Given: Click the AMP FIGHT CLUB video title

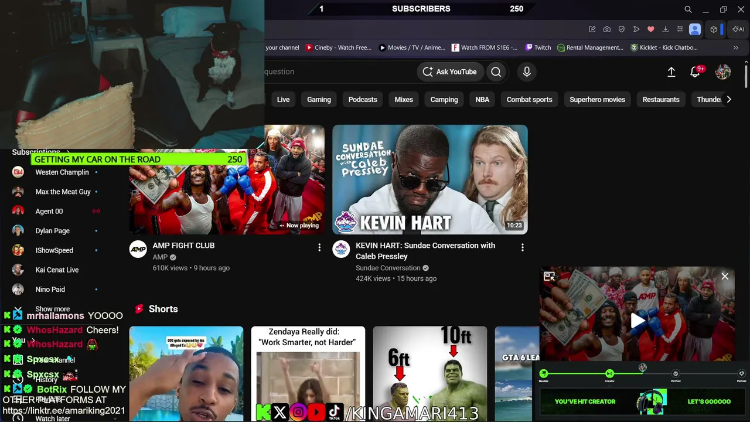Looking at the screenshot, I should 183,246.
